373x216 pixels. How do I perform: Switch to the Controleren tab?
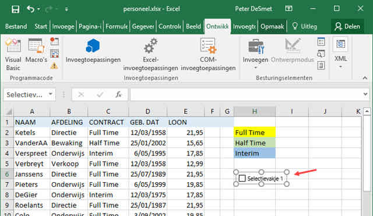[x=170, y=26]
